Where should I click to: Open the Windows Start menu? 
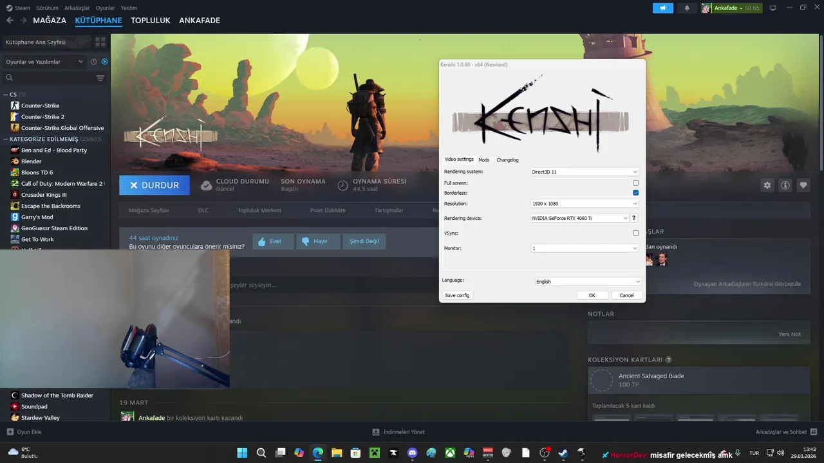[242, 453]
